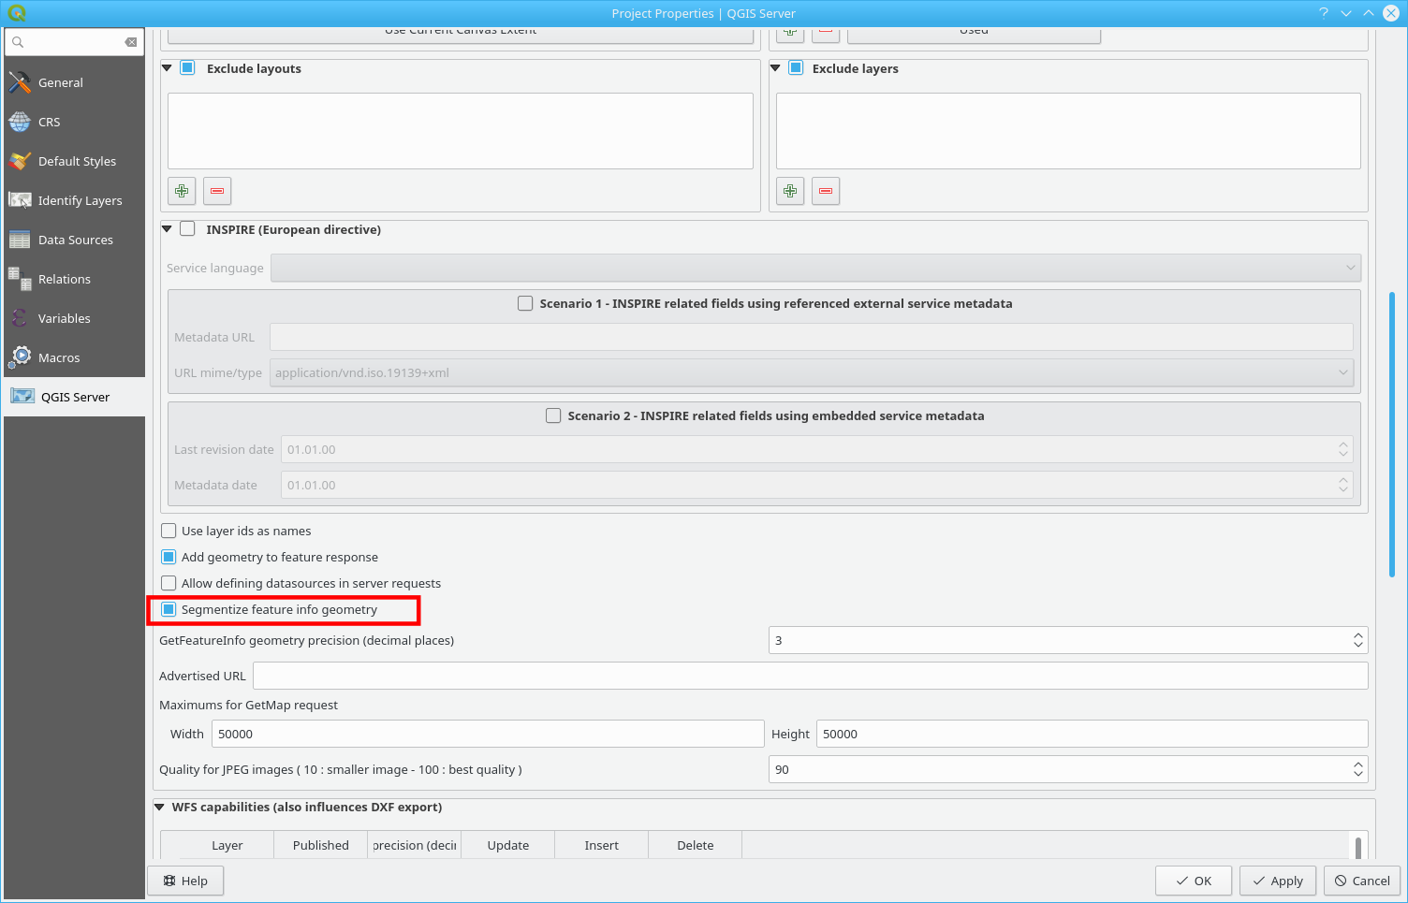Click GetFeatureInfo geometry precision spinbox
This screenshot has height=903, width=1408.
(1068, 640)
